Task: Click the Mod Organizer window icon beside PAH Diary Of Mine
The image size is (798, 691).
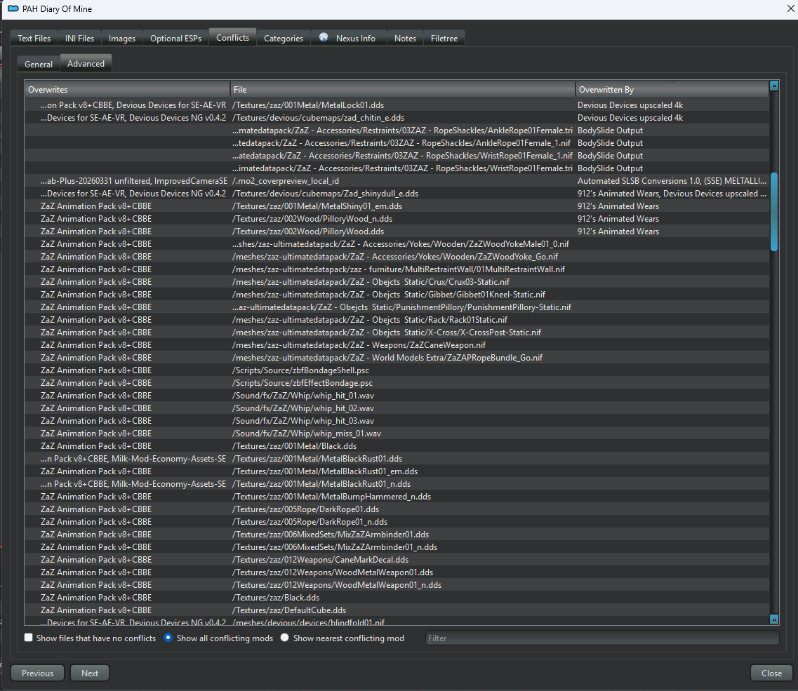Action: [x=13, y=8]
